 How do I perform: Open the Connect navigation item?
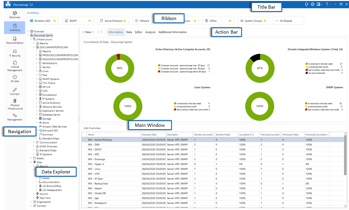15,92
